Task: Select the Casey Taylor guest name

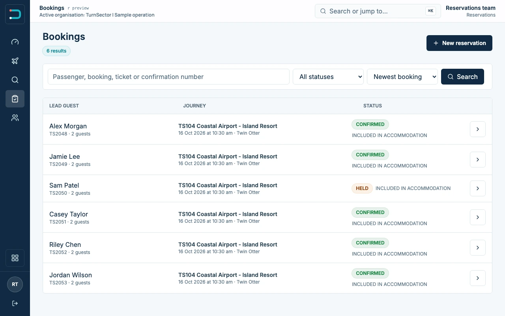Action: click(69, 214)
